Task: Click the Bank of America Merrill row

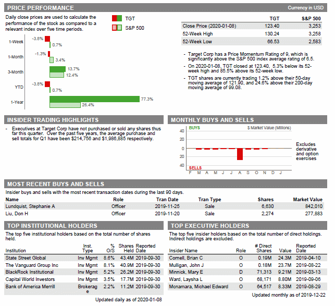Action: pyautogui.click(x=84, y=289)
